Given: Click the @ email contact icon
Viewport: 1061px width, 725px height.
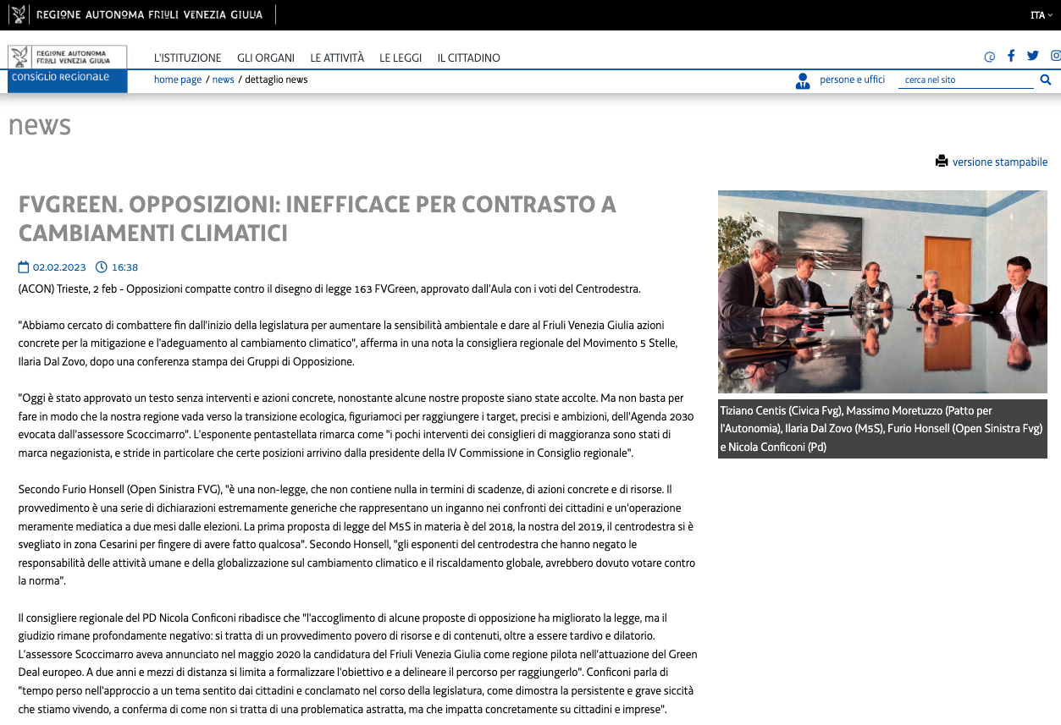Looking at the screenshot, I should [989, 57].
